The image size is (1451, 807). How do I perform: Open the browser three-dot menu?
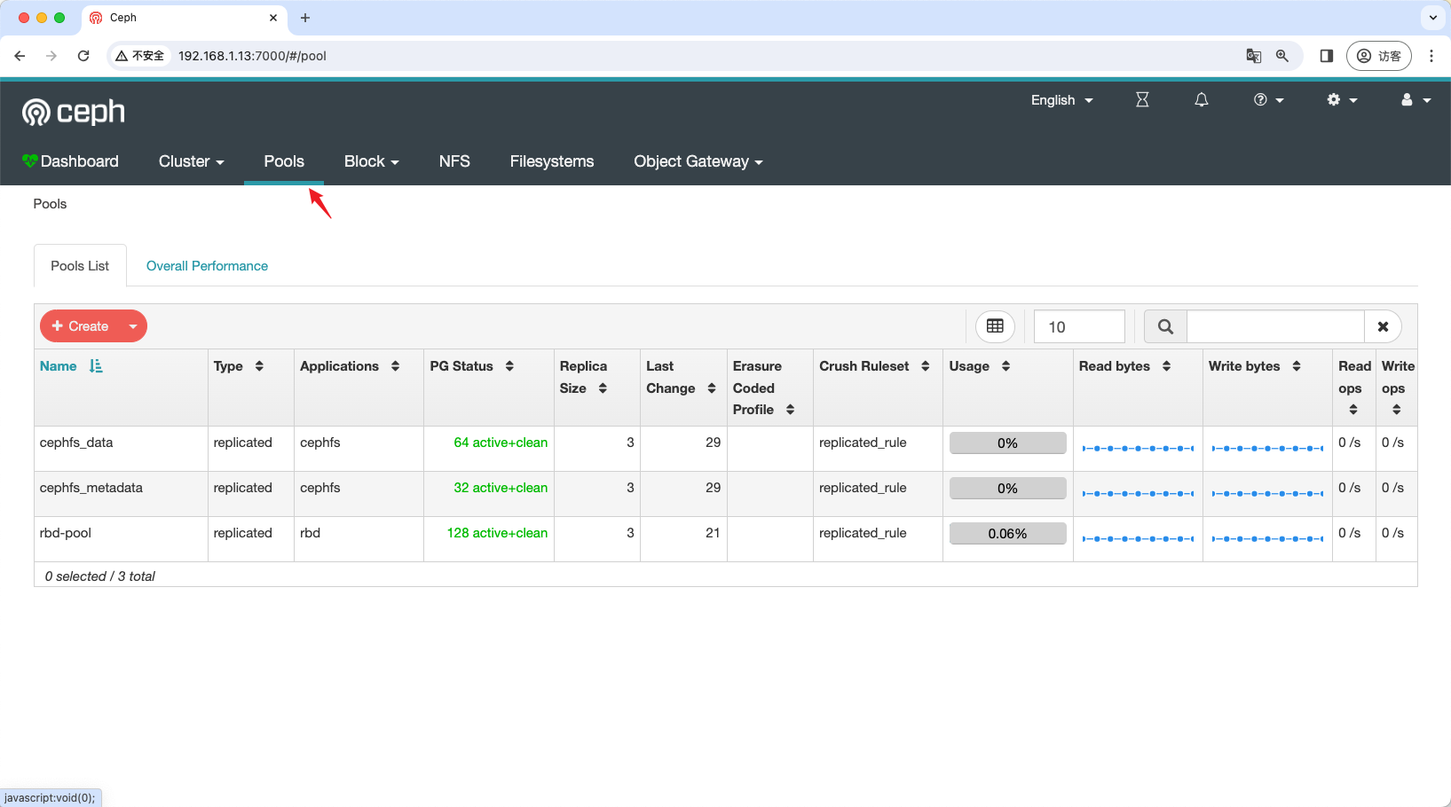pos(1431,56)
